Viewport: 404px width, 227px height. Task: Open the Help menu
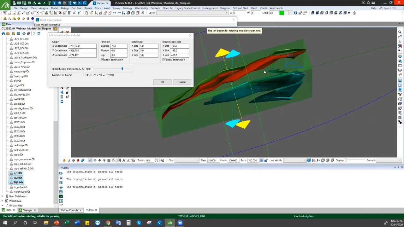[x=374, y=8]
